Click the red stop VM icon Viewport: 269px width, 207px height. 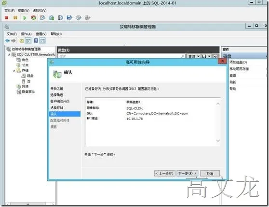(x=7, y=17)
